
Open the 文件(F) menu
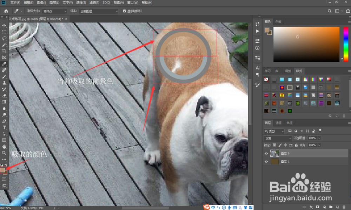15,3
